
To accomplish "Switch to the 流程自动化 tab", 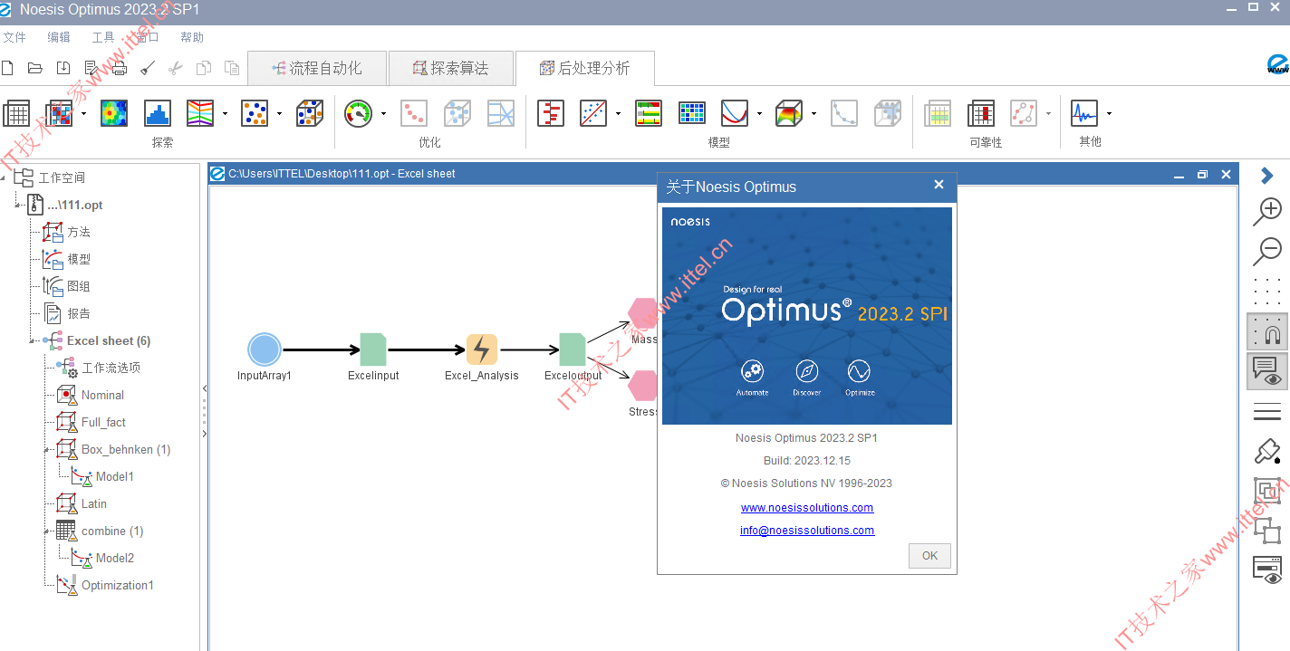I will 316,68.
